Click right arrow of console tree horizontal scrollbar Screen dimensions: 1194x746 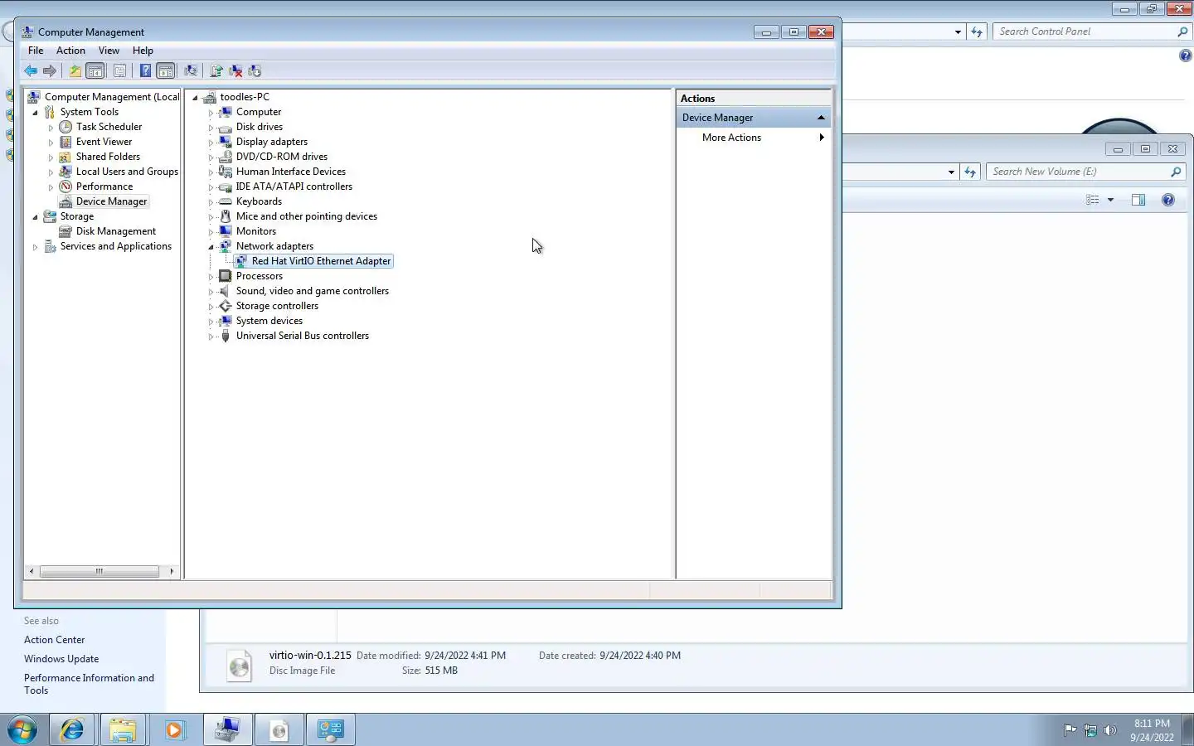[172, 571]
